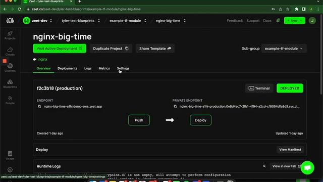This screenshot has width=323, height=182.
Task: Expand the zeet-dev team switcher
Action: 51,21
